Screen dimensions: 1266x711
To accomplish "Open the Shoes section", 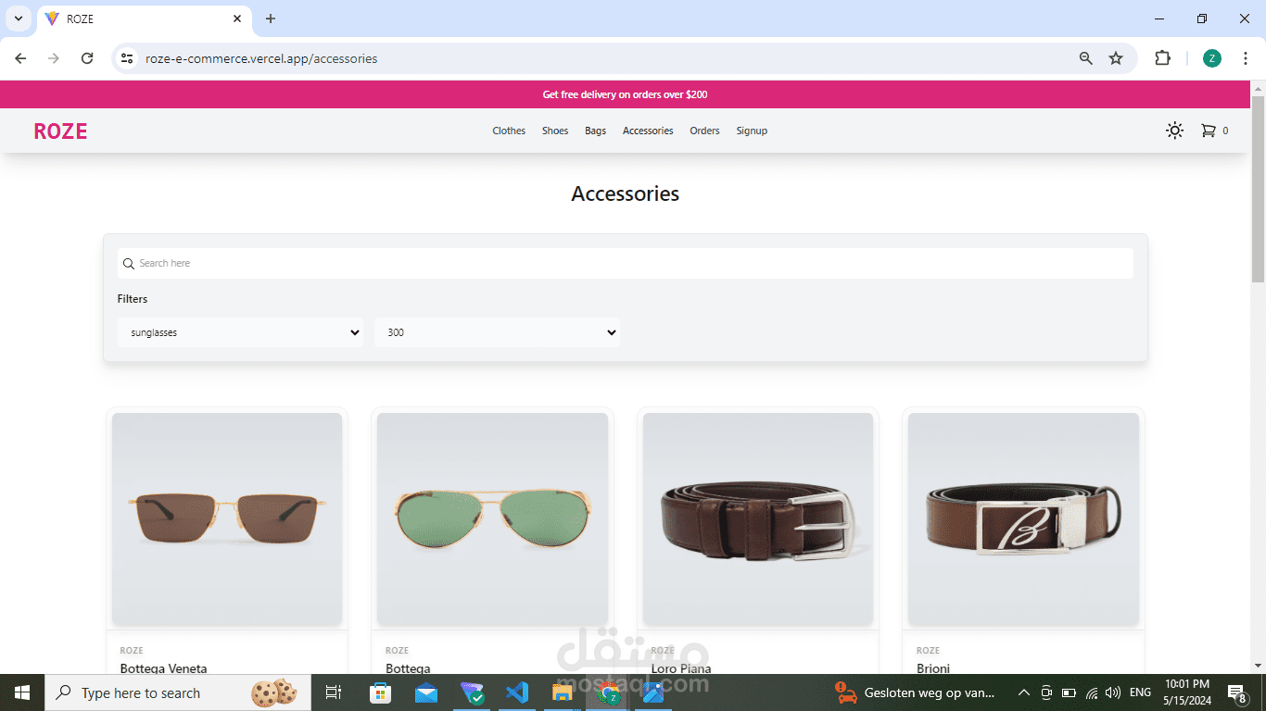I will tap(555, 131).
